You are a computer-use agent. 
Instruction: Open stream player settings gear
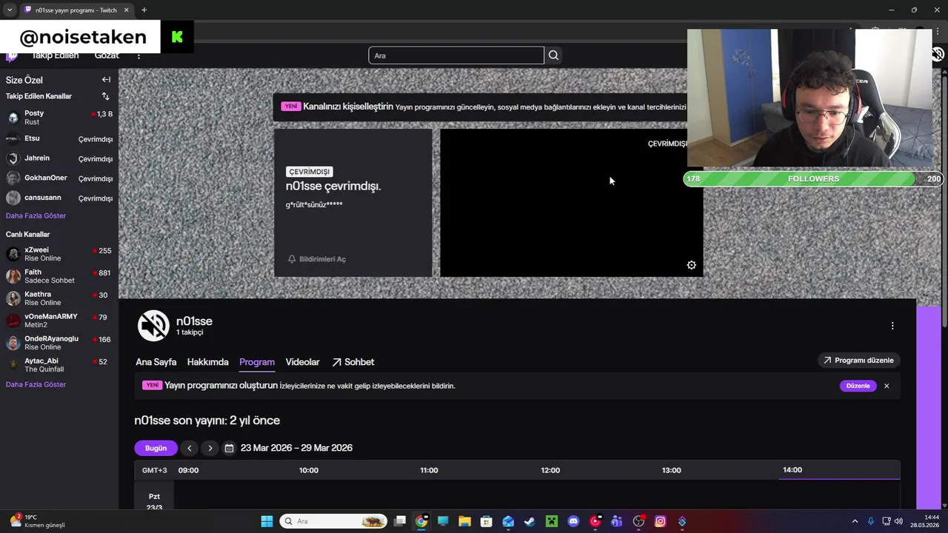(691, 265)
